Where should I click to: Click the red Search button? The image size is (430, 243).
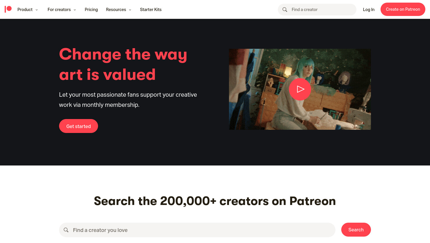(356, 230)
